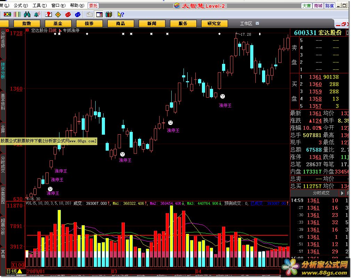Switch to 分时走势 side tab
Screen dimensions: 351x278
click(x=3, y=40)
